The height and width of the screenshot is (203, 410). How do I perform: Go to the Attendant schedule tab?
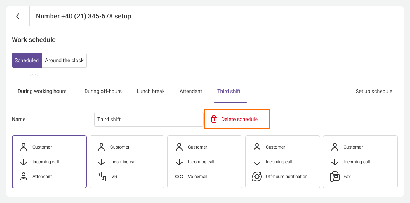(x=191, y=91)
